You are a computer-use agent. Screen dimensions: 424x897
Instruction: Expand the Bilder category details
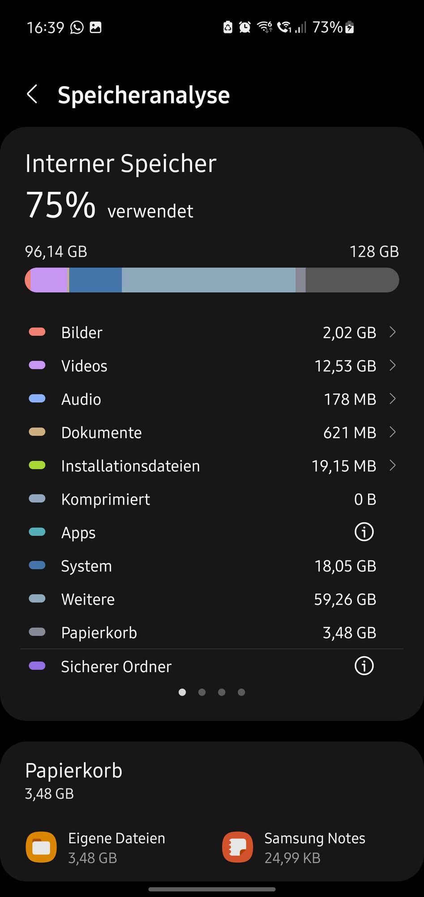(393, 332)
